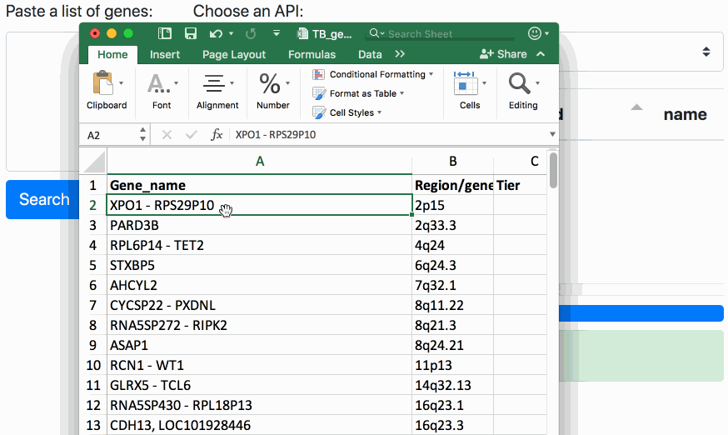
Task: Open the Cell Styles dropdown
Action: [x=348, y=112]
